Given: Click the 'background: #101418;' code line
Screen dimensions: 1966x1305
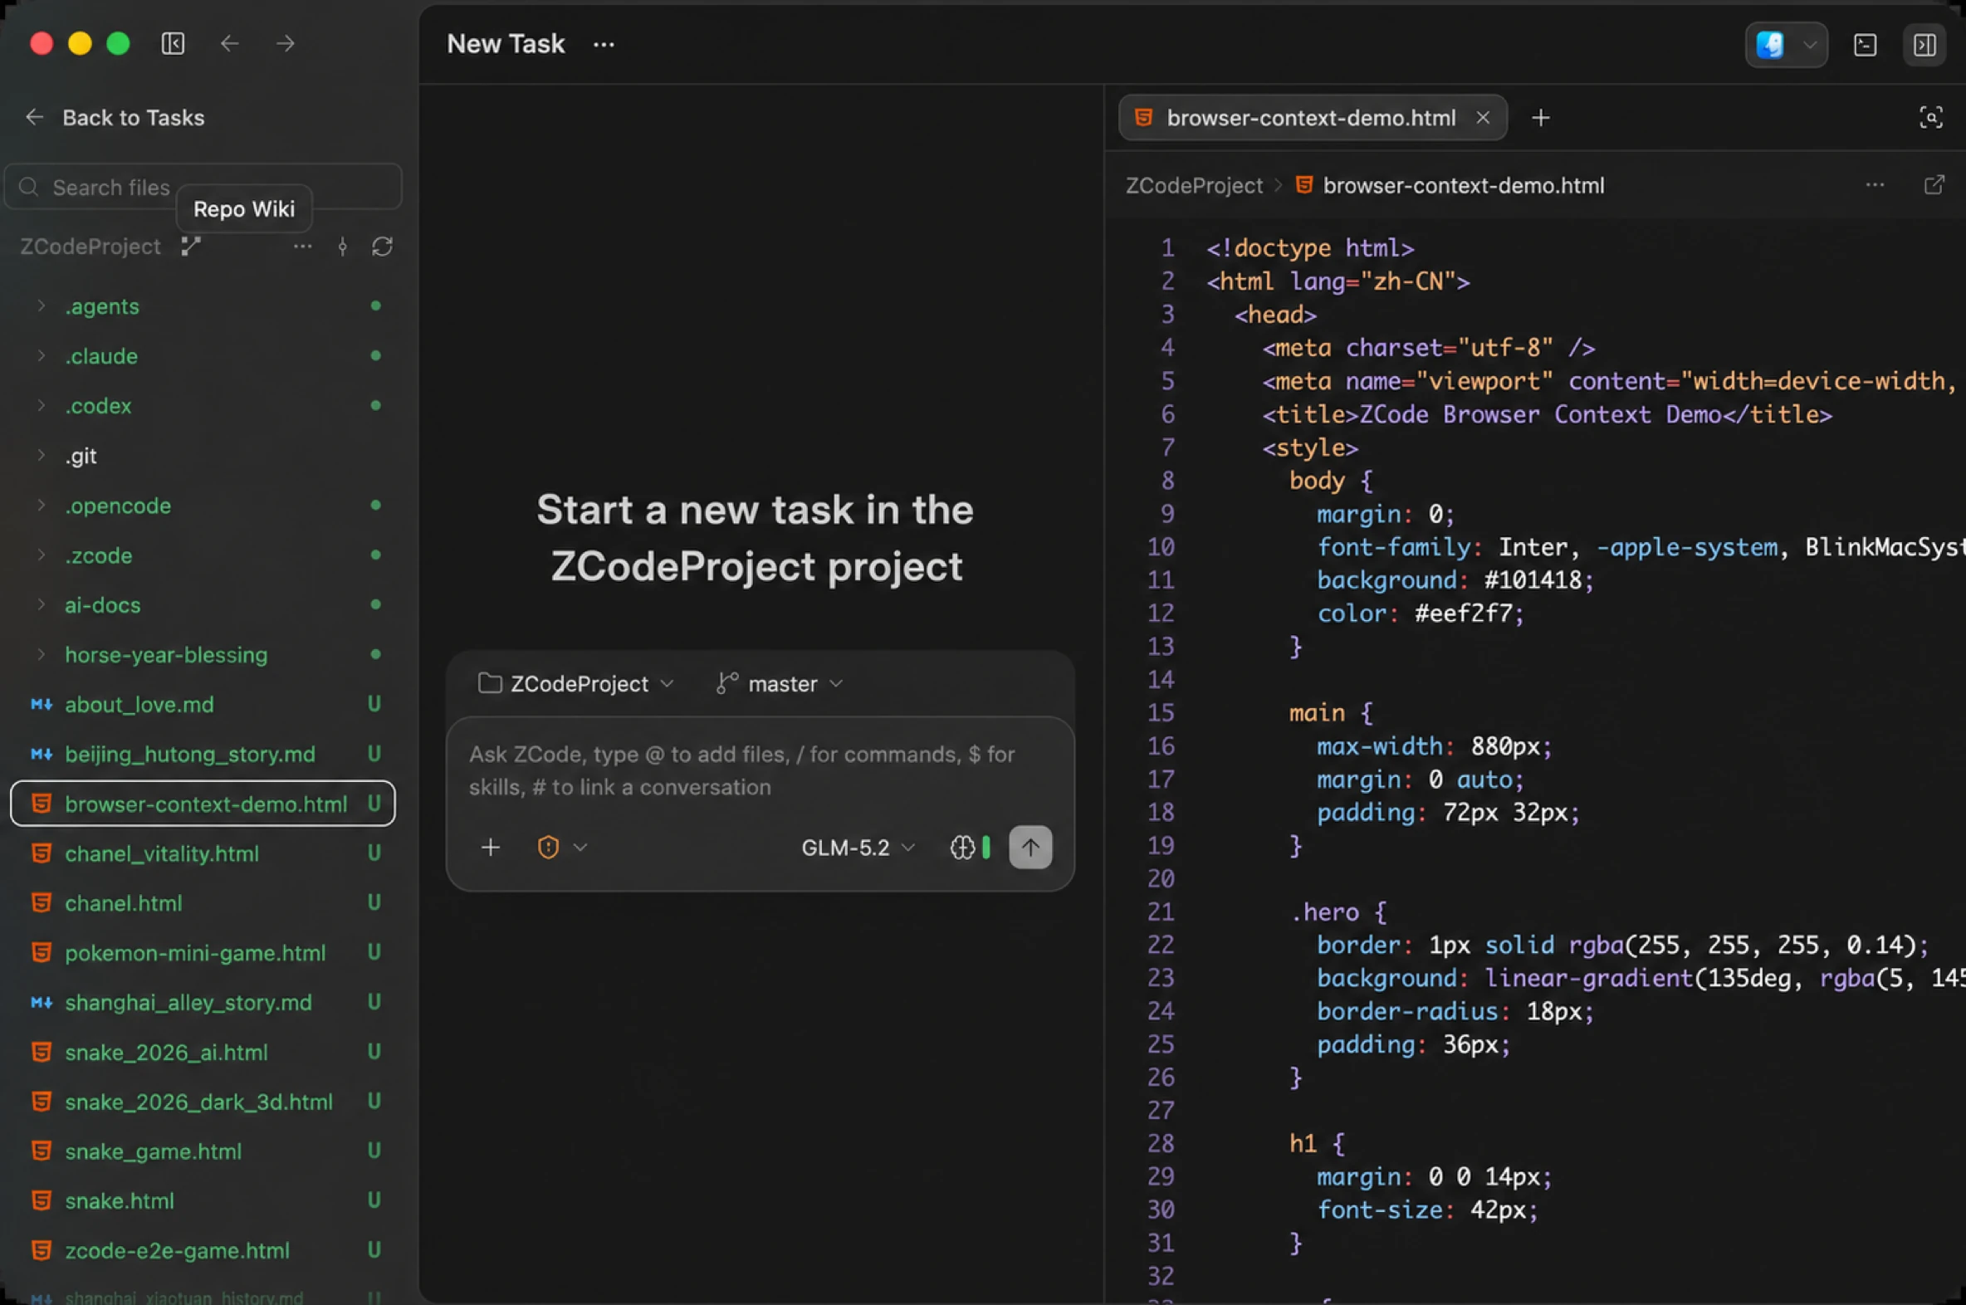Looking at the screenshot, I should tap(1455, 580).
